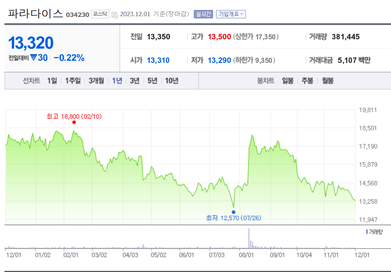Click the 거래량 legend in volume chart
The image size is (391, 272).
374,232
